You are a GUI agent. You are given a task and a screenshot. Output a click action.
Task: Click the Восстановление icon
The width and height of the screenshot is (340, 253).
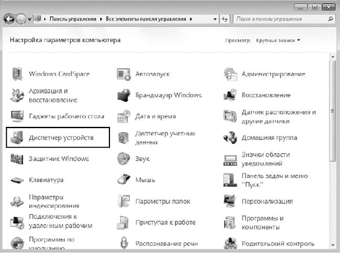[x=230, y=95]
